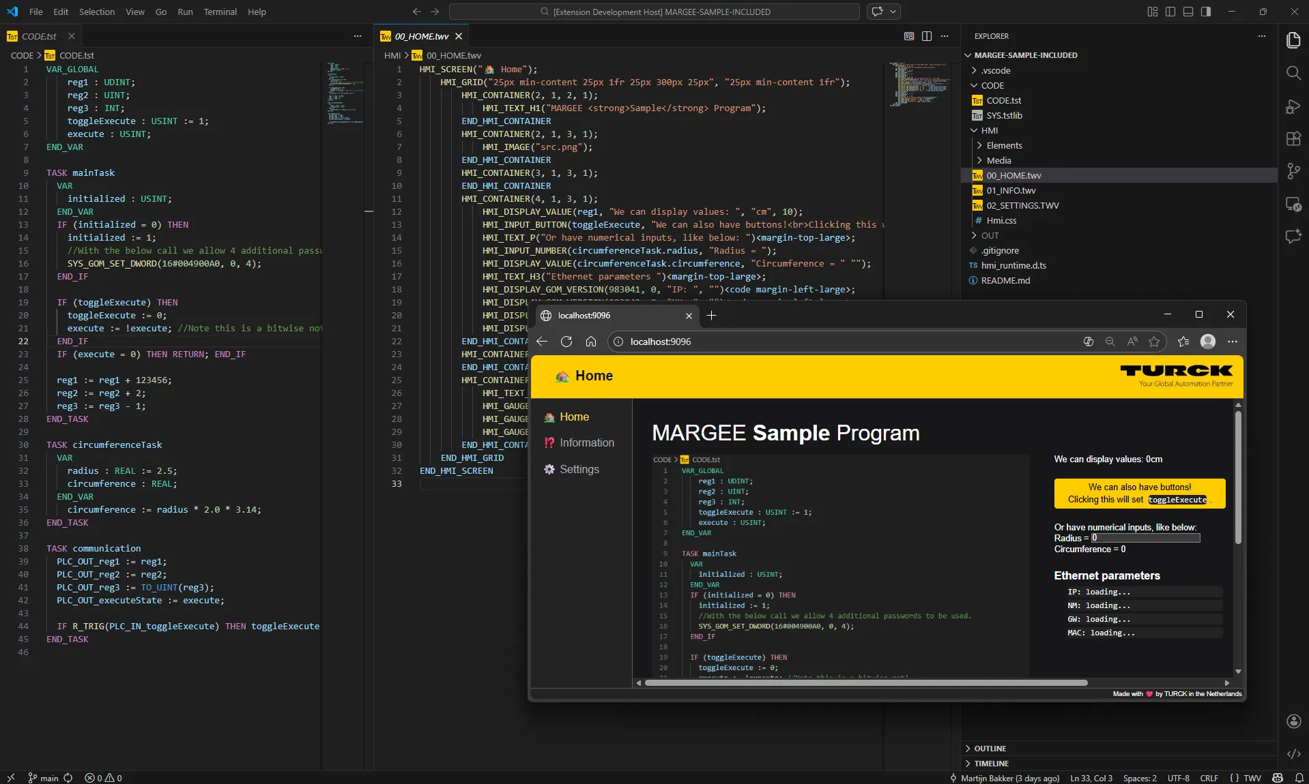Go forward using the title bar arrow
Image resolution: width=1309 pixels, height=784 pixels.
[435, 12]
